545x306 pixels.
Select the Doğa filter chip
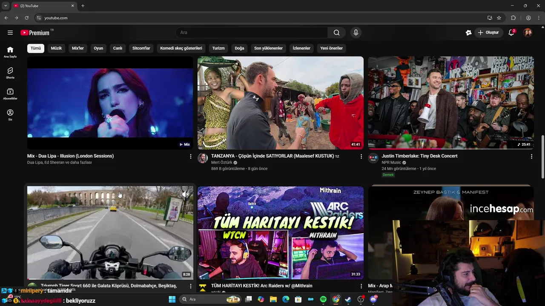click(240, 48)
